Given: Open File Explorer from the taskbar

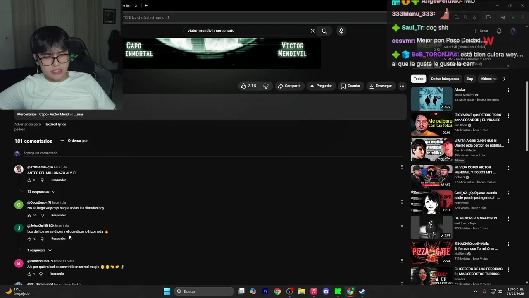Looking at the screenshot, I should (x=302, y=291).
